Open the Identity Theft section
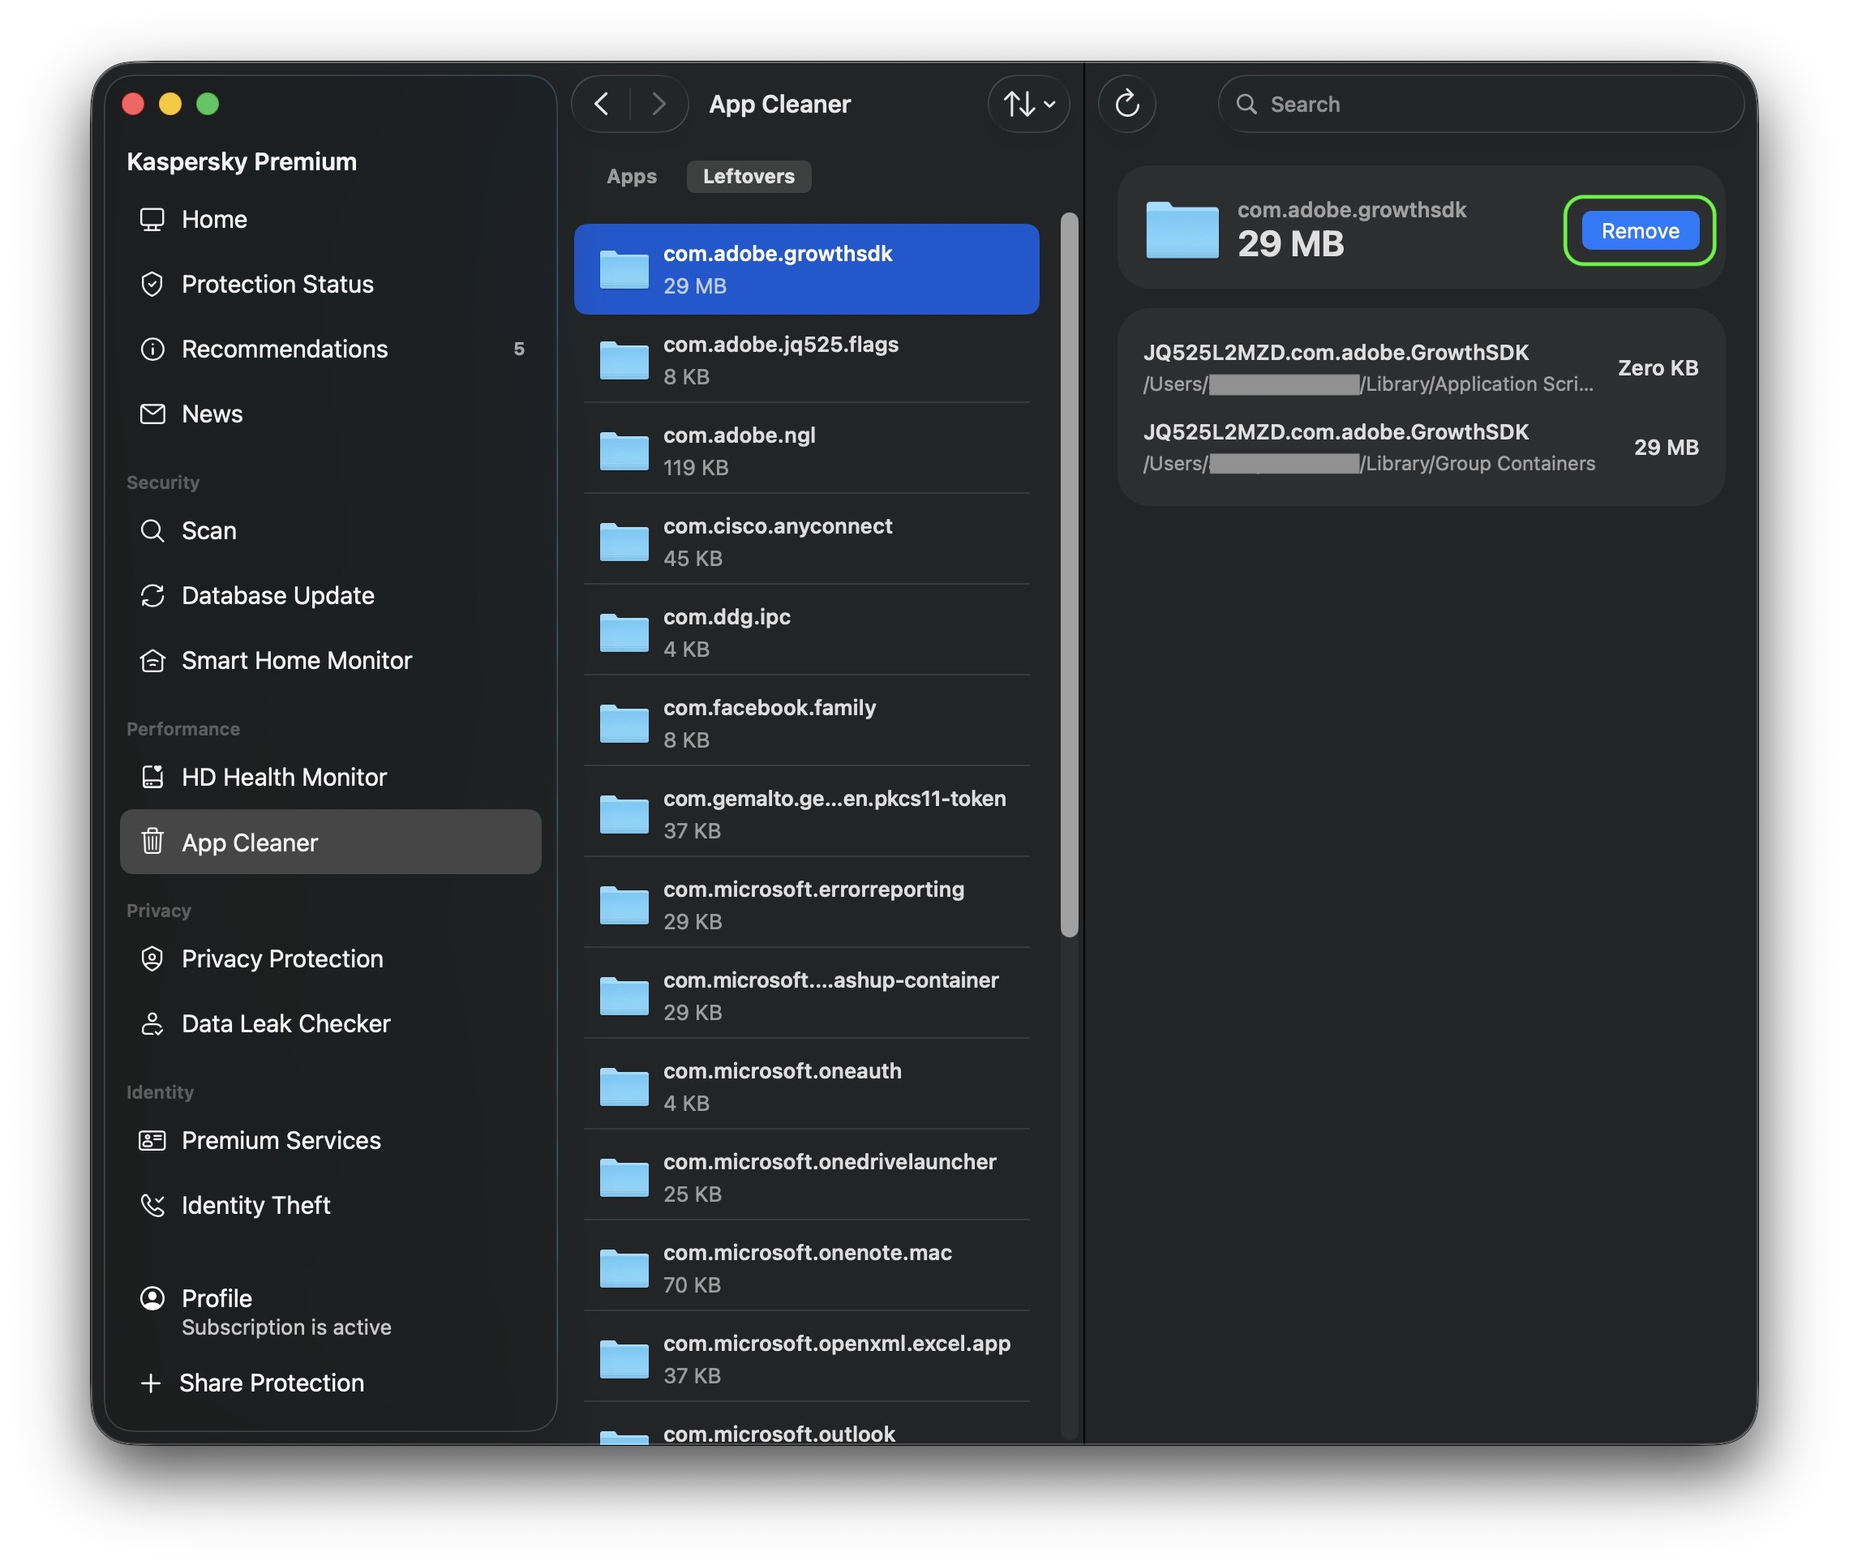 [x=330, y=1205]
